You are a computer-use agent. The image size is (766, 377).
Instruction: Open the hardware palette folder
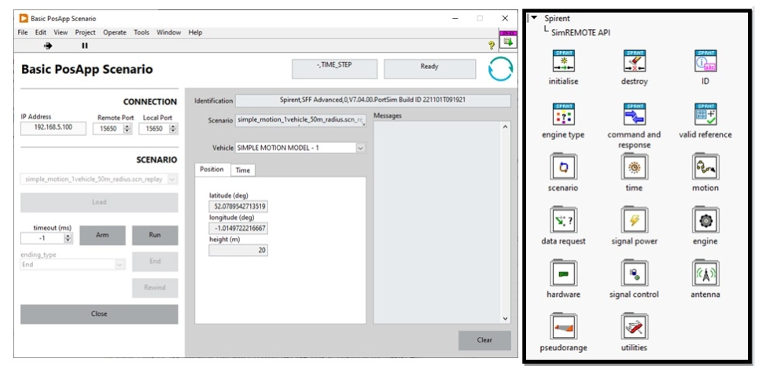point(563,273)
